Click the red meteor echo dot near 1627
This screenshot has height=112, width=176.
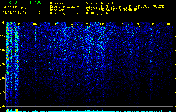[x=126, y=89]
